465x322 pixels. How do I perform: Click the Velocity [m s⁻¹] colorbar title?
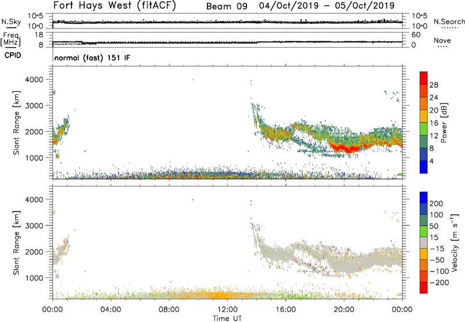(x=455, y=242)
